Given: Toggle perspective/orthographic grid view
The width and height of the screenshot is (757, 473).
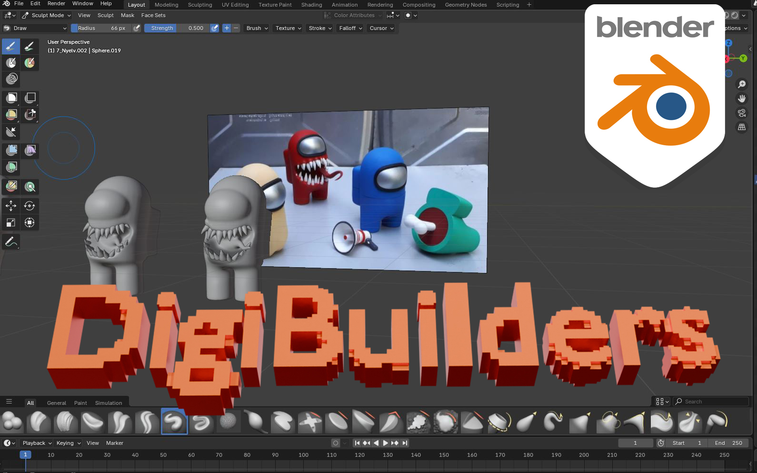Looking at the screenshot, I should click(x=741, y=127).
